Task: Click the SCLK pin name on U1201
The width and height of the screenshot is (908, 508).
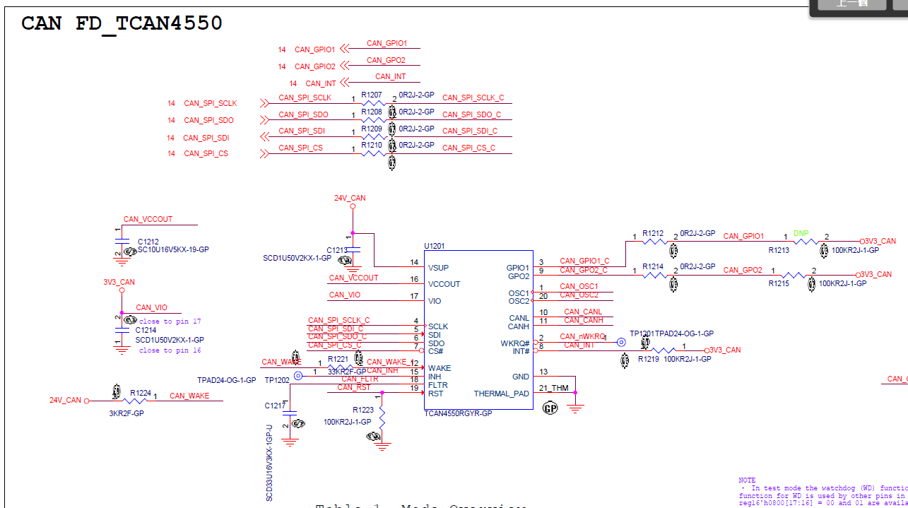Action: tap(437, 326)
